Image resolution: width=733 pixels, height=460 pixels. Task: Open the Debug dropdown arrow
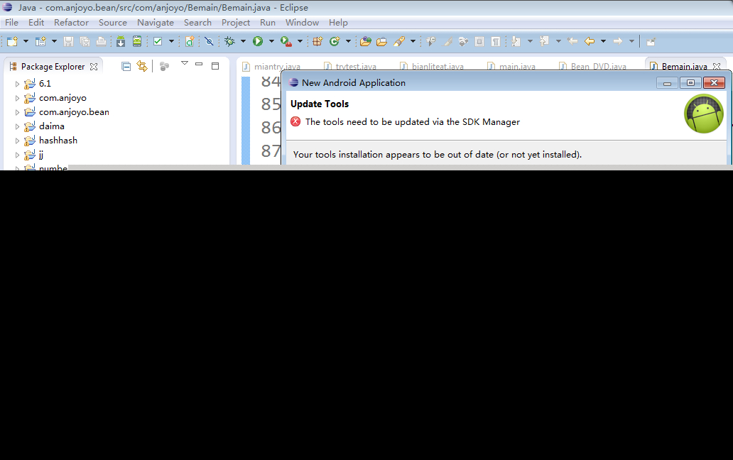(x=243, y=42)
